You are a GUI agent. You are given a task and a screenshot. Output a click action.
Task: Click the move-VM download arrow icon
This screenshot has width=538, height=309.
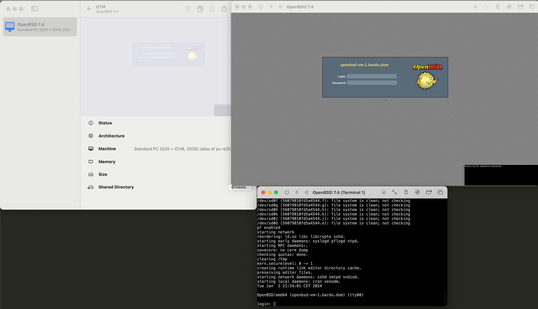[x=212, y=9]
